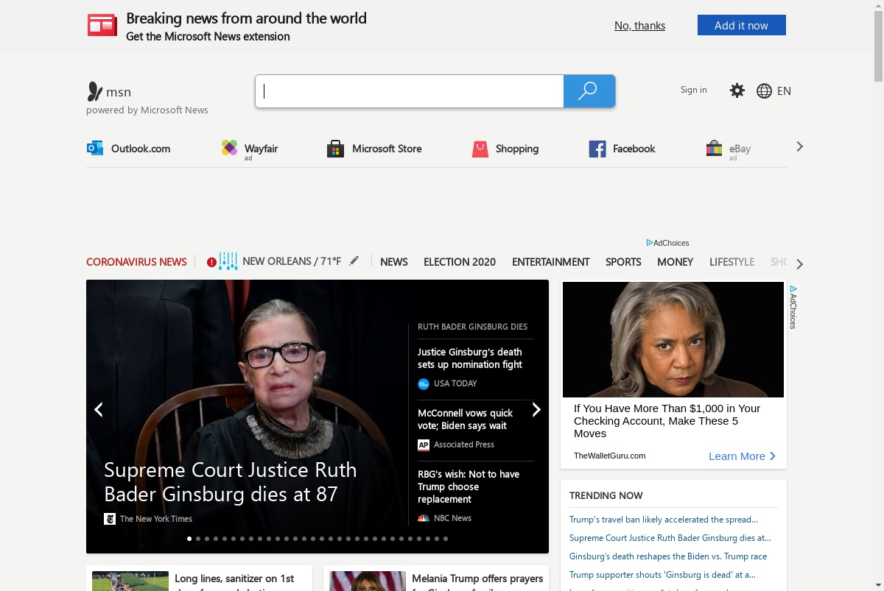Click the NBC News peacock logo
Image resolution: width=884 pixels, height=591 pixels.
[424, 518]
